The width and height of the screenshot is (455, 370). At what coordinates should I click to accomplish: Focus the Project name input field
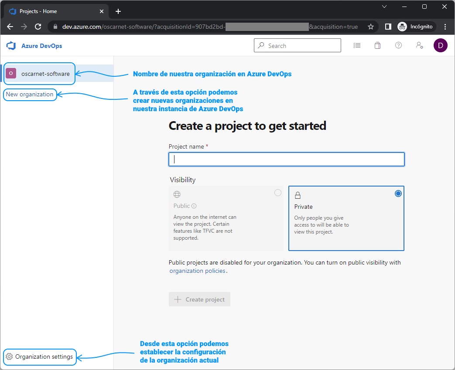287,159
